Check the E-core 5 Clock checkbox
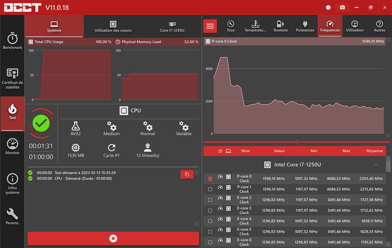Screen dimensions: 392x248 [x=210, y=232]
